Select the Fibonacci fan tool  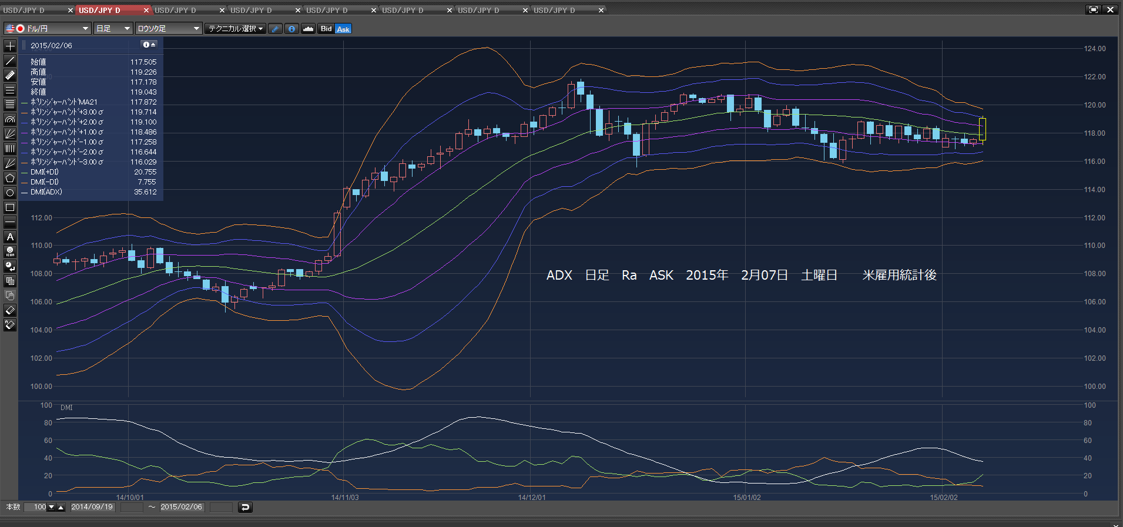10,134
